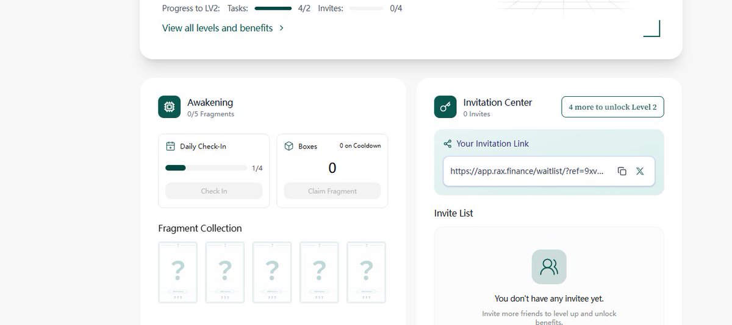Viewport: 732px width, 325px height.
Task: Click the Your Invitation Link label
Action: coord(493,144)
